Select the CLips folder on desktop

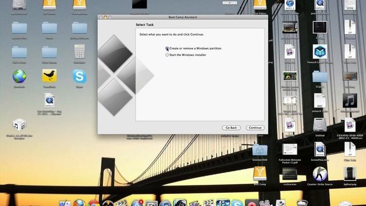[x=320, y=76]
